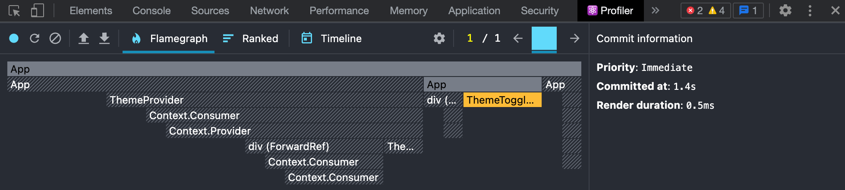
Task: Open profiler settings gear
Action: click(x=439, y=39)
